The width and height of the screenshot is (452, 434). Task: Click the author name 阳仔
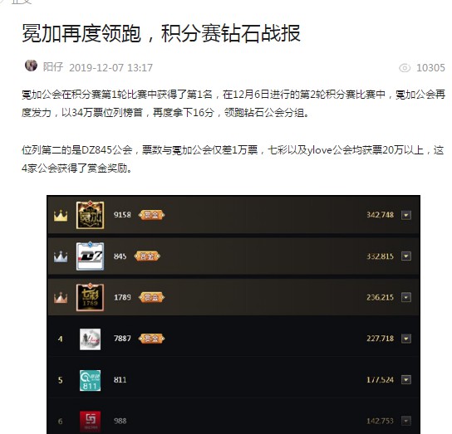52,67
